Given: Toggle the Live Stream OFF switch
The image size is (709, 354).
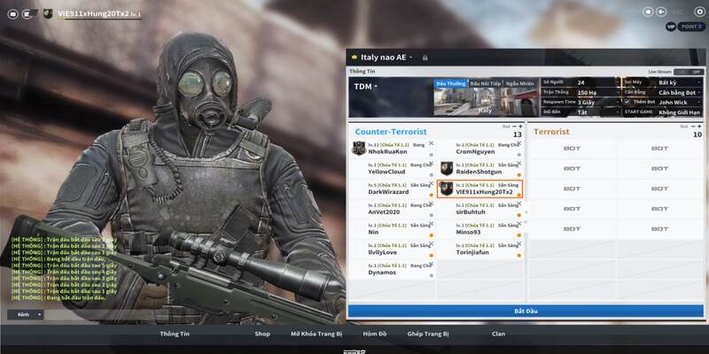Looking at the screenshot, I should click(689, 72).
